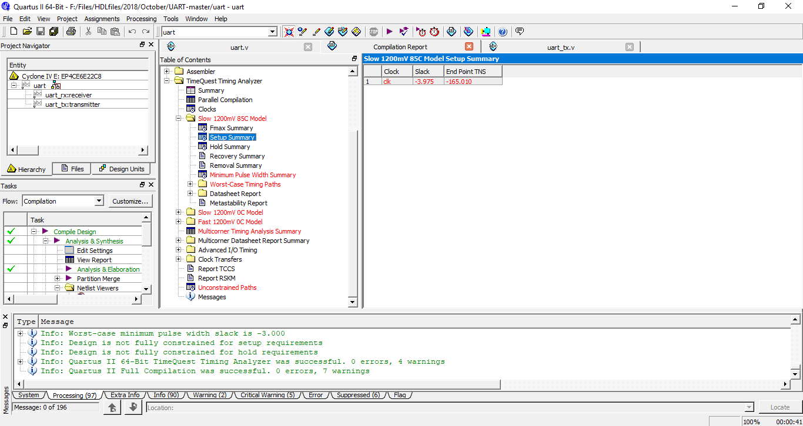Screen dimensions: 803x426
Task: Click Edit Settings in the Tasks list
Action: tap(95, 251)
